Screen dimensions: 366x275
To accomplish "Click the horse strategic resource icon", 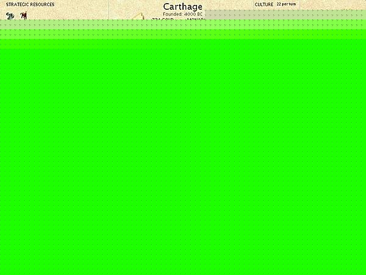I will [x=24, y=15].
